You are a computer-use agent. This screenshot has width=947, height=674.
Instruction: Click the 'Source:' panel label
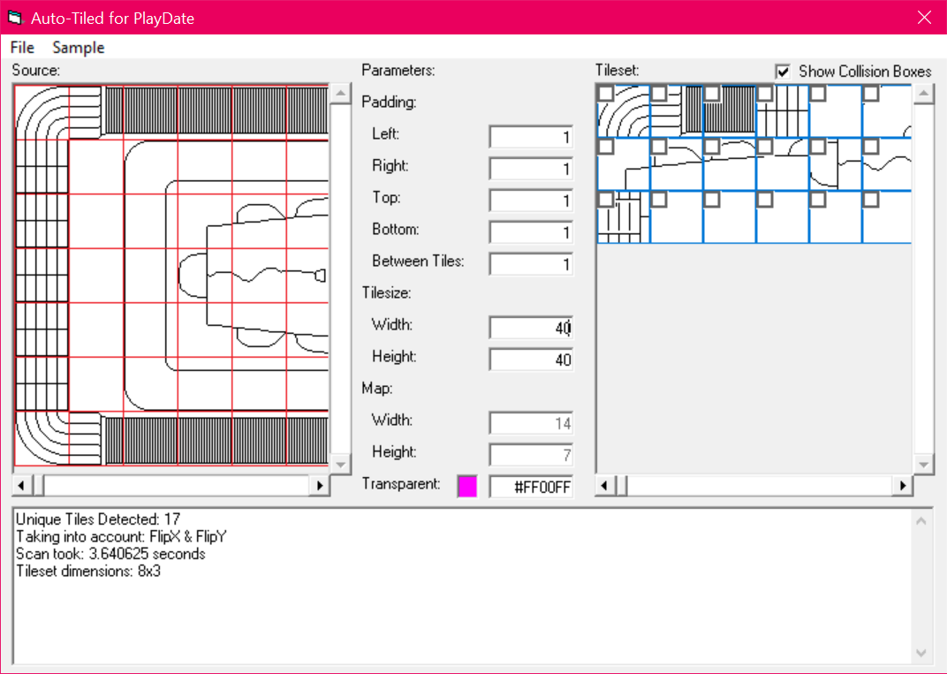(x=36, y=70)
